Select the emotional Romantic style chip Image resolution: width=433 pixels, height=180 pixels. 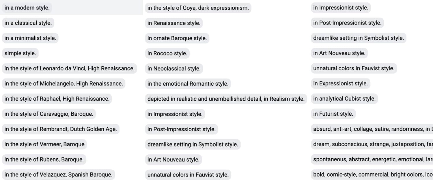pos(188,84)
